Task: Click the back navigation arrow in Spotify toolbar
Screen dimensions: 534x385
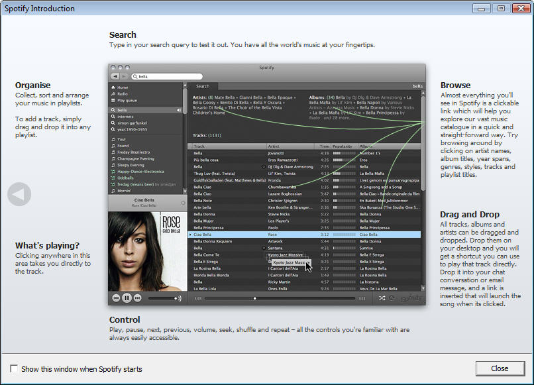Action: point(115,76)
